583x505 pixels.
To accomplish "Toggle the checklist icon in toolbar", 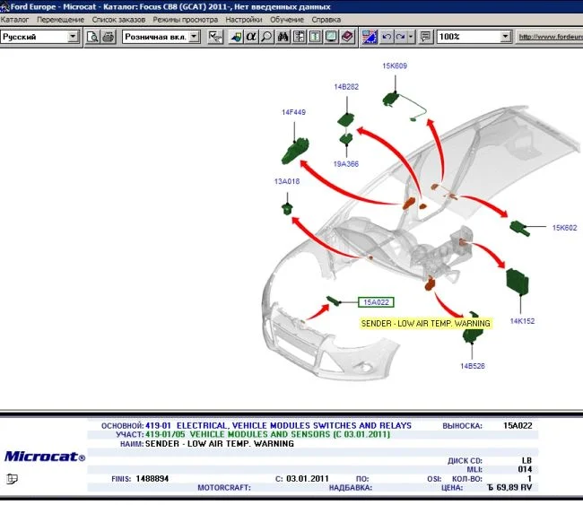I will 215,37.
